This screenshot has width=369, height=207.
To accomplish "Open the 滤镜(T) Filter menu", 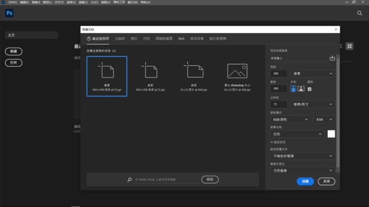I will point(83,2).
